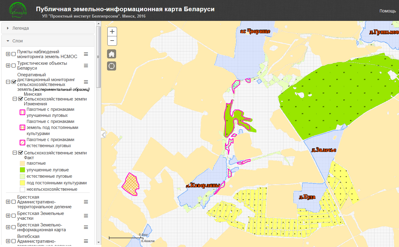399x247 pixels.
Task: Click the find my location button
Action: point(112,66)
